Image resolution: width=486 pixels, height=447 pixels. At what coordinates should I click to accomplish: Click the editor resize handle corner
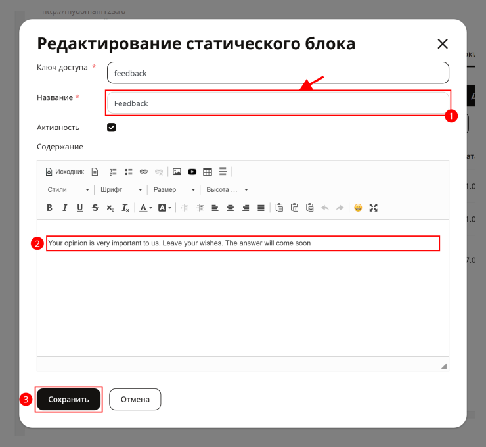444,366
